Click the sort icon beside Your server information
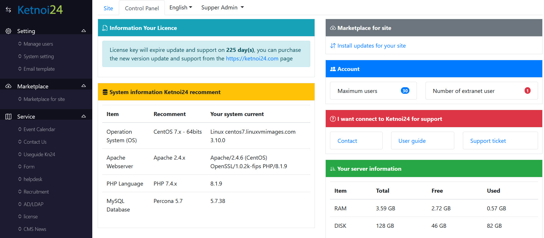The image size is (544, 238). (x=333, y=169)
